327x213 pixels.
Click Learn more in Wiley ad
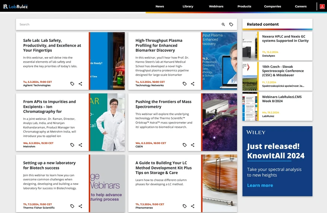pos(260,185)
